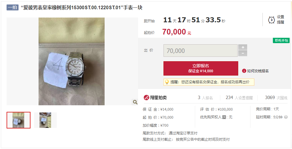The width and height of the screenshot is (292, 149).
Task: Open the 如何交钱报名 help link
Action: [258, 71]
